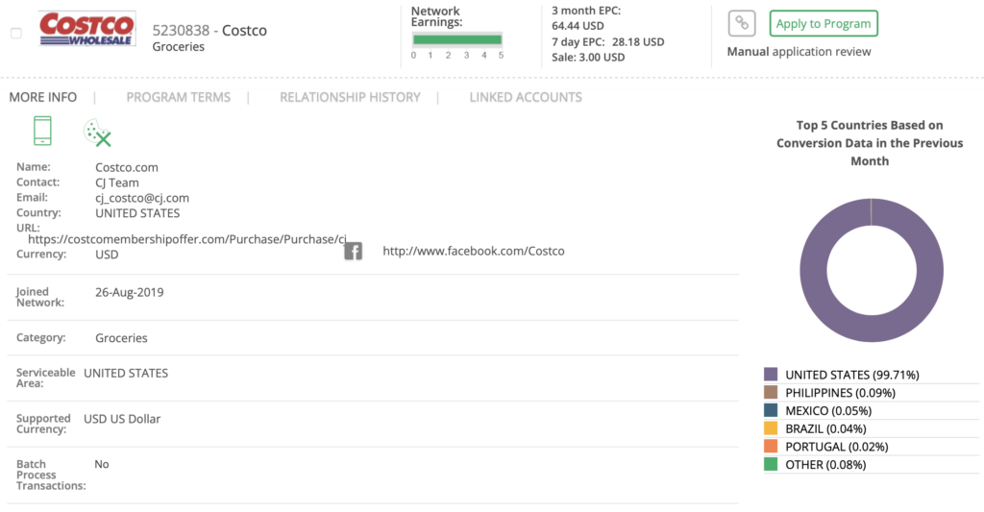Click the Category Groceries value

pos(121,338)
